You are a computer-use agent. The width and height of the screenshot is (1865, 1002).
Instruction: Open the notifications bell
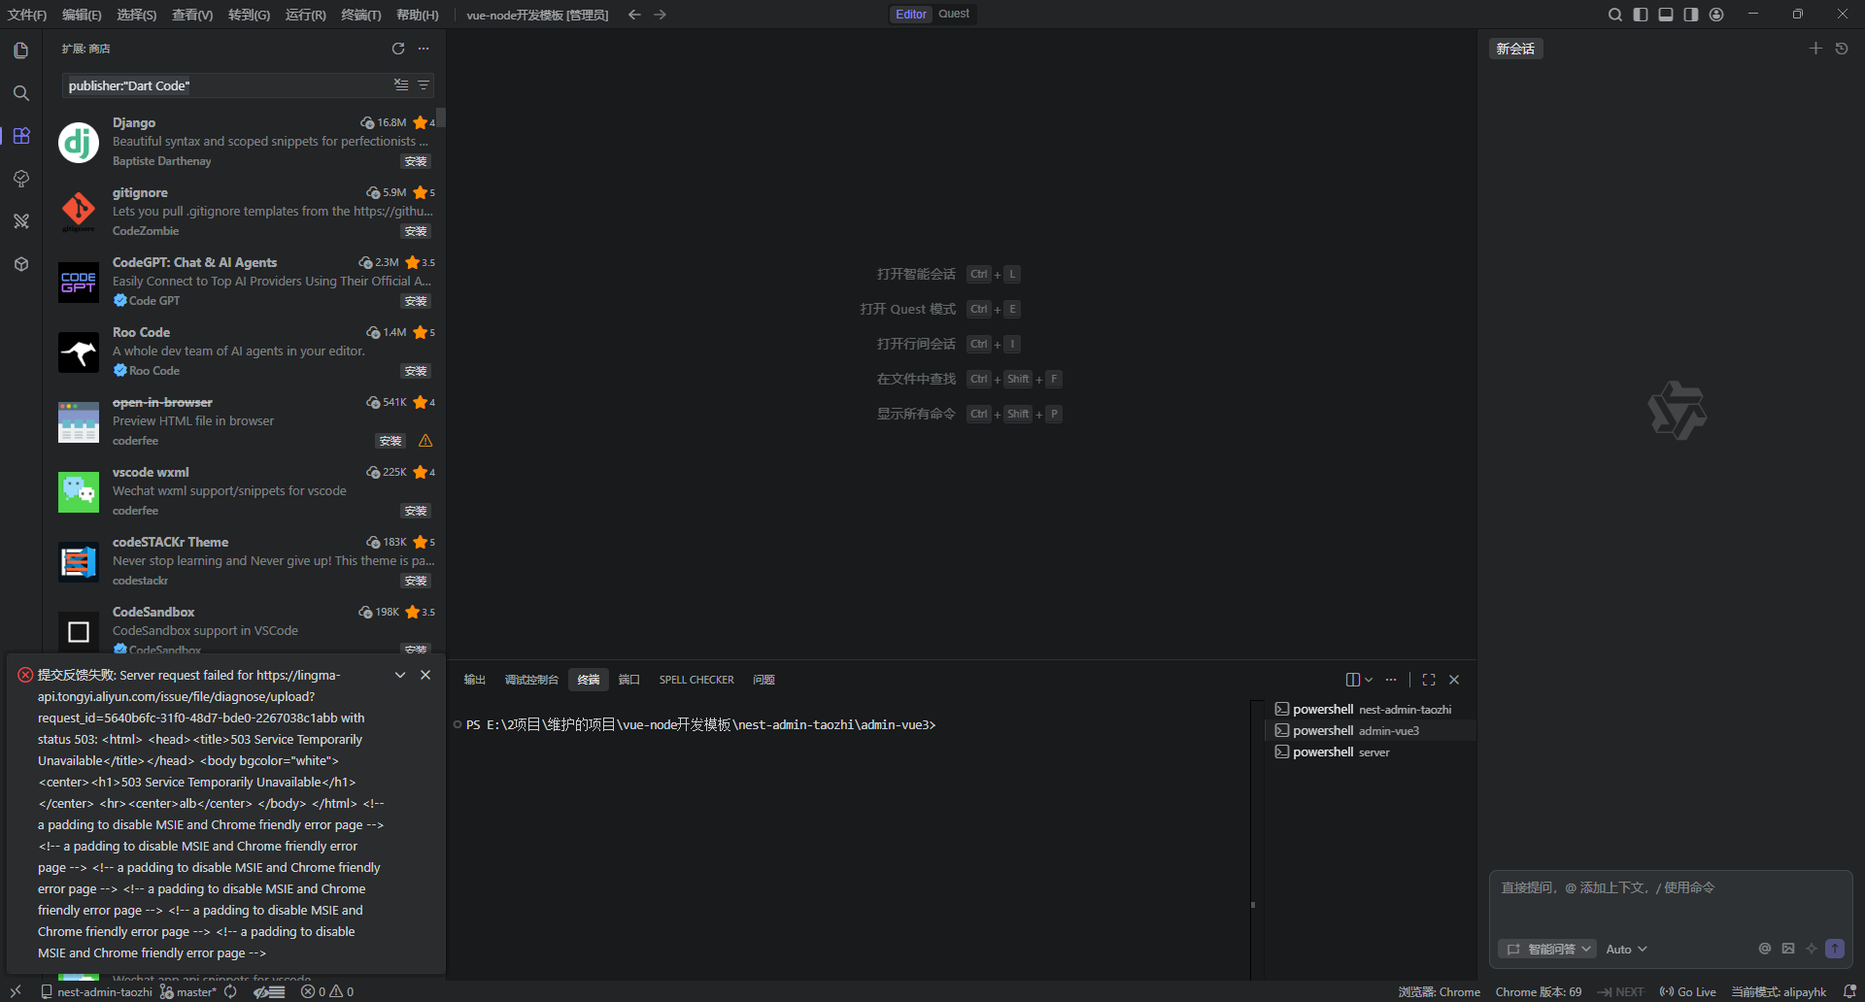click(1849, 991)
